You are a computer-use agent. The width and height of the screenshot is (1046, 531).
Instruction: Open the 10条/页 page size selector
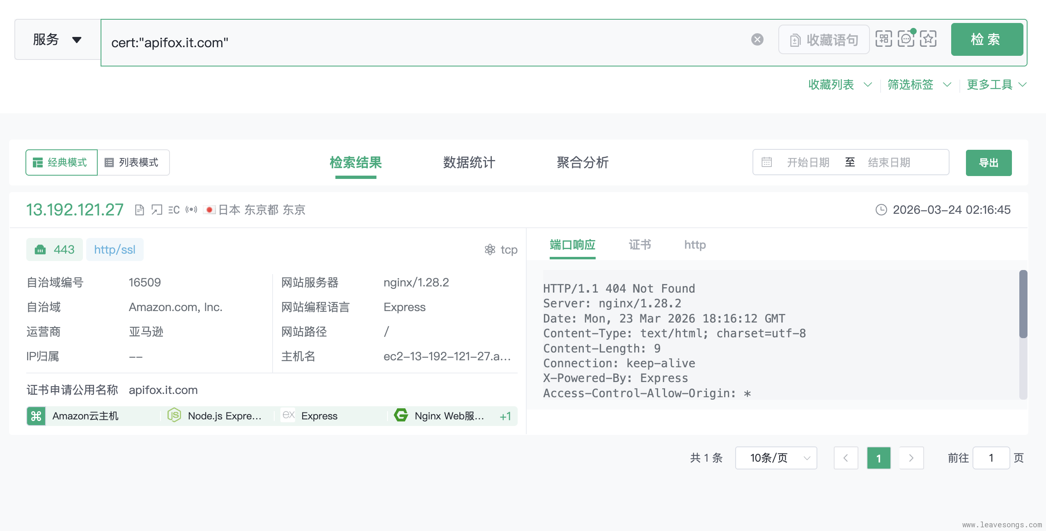(x=775, y=458)
